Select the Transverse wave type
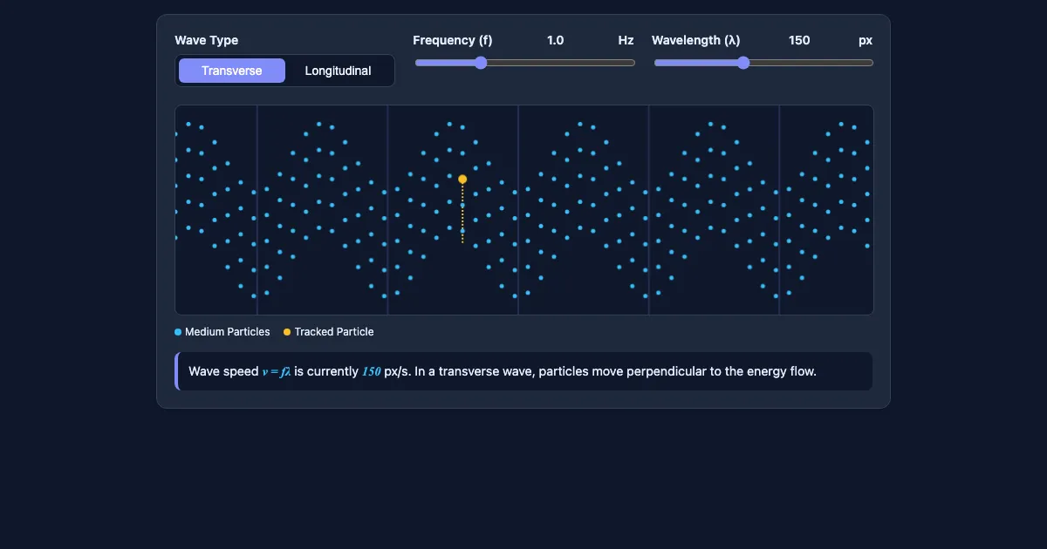This screenshot has height=549, width=1047. (x=232, y=71)
